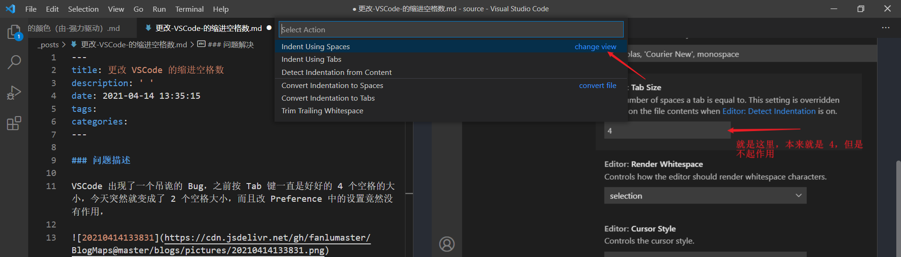Select Trim Trailing Whitespace action
This screenshot has height=257, width=901.
322,111
